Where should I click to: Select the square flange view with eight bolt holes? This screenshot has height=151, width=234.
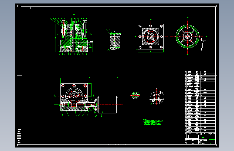point(151,37)
